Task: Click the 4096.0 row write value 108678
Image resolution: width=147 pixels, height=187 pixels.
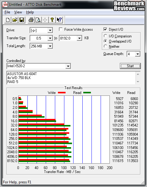Action: (118, 157)
